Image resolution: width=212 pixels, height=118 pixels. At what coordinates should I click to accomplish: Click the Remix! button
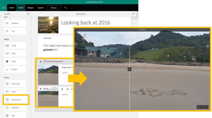[54, 8]
